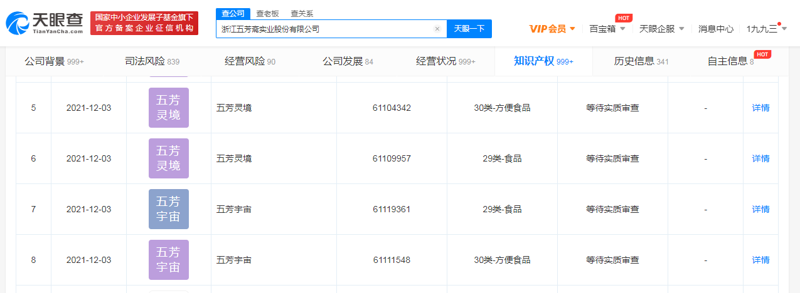The height and width of the screenshot is (293, 800).
Task: Switch to 历史信息 tab
Action: (641, 61)
